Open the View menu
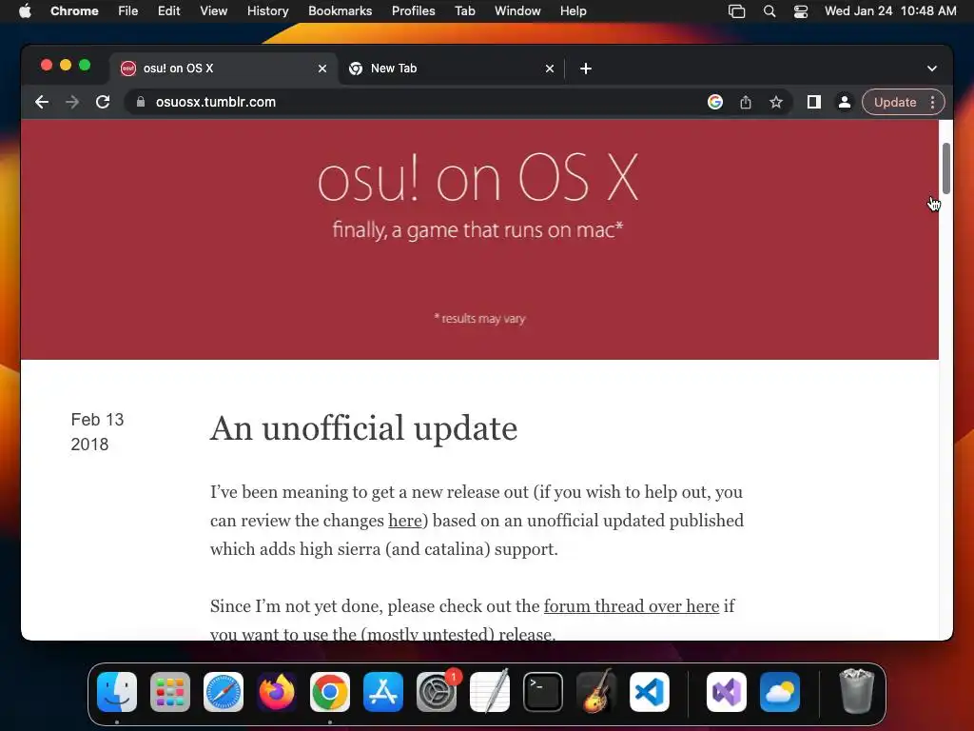Viewport: 974px width, 731px height. coord(214,11)
